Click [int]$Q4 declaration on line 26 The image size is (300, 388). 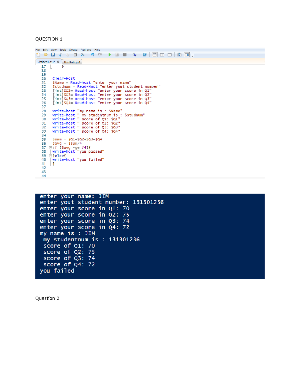click(102, 103)
